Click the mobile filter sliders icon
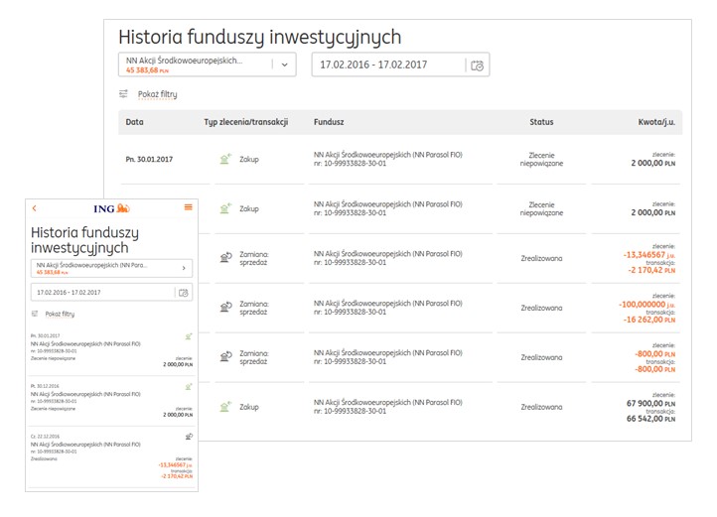The image size is (717, 517). click(36, 314)
